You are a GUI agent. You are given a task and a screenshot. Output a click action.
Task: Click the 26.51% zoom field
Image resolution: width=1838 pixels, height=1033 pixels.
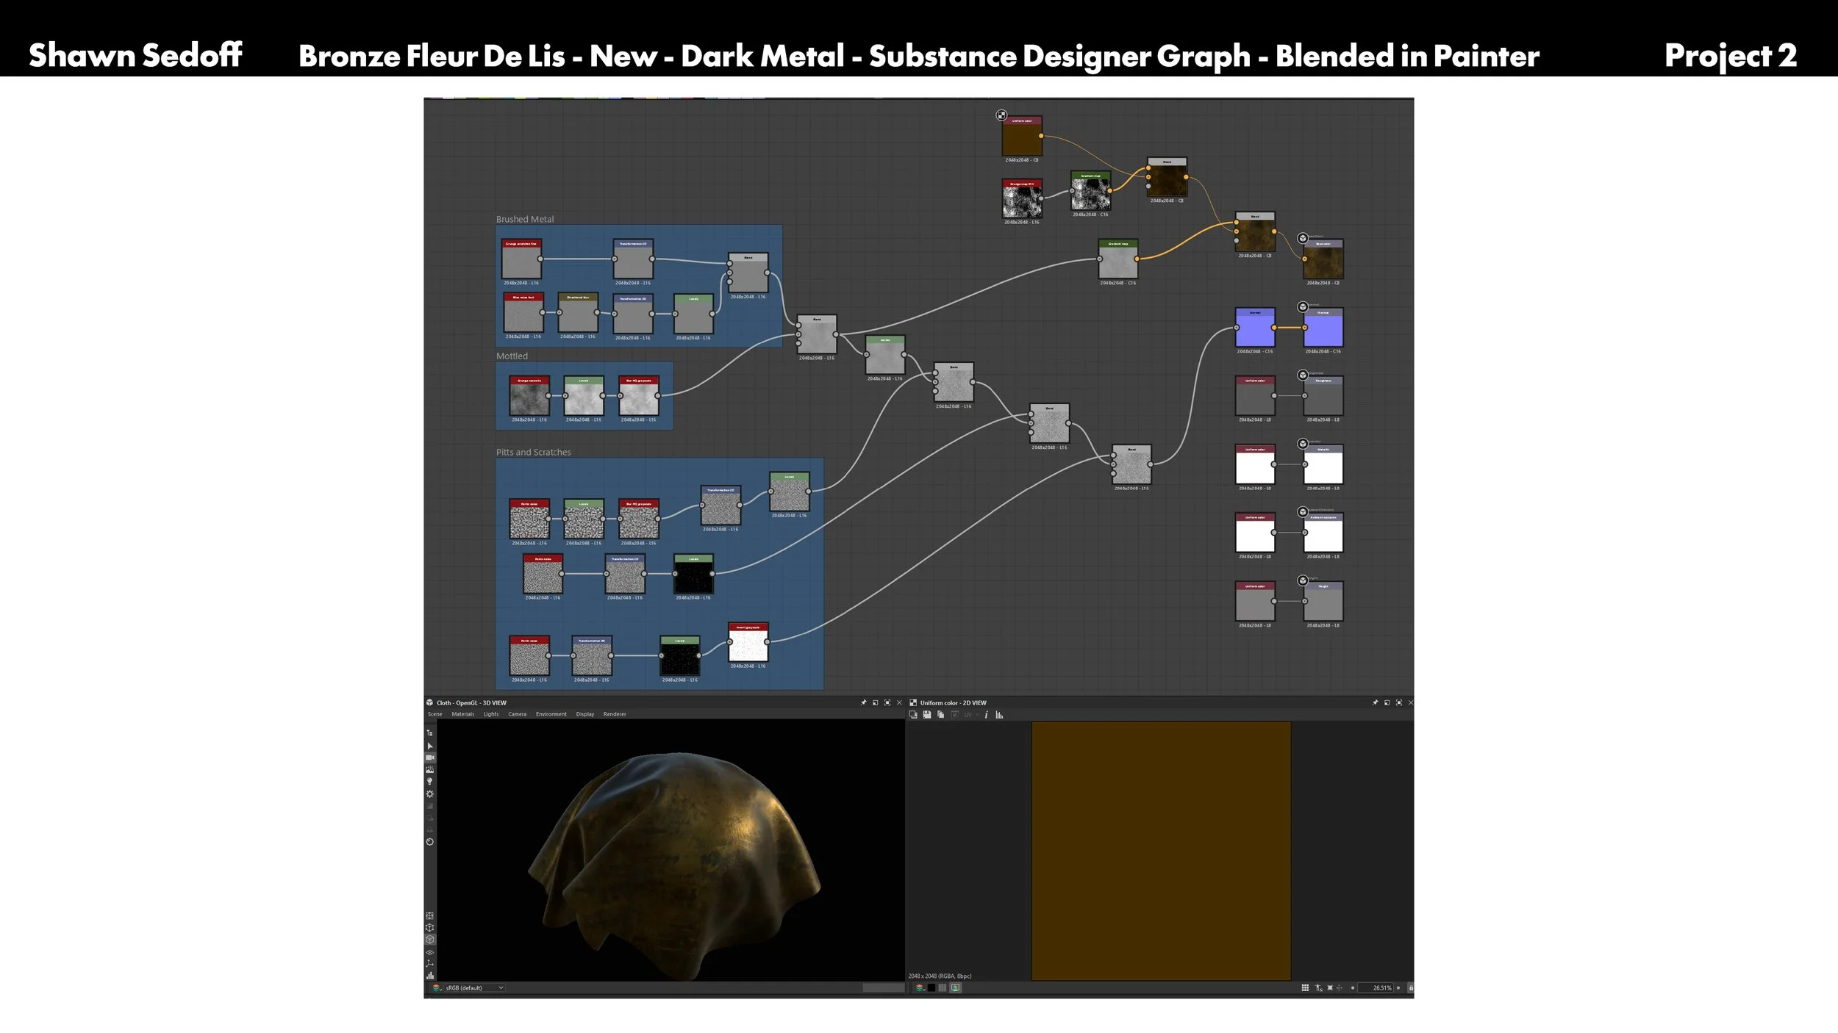click(x=1376, y=988)
